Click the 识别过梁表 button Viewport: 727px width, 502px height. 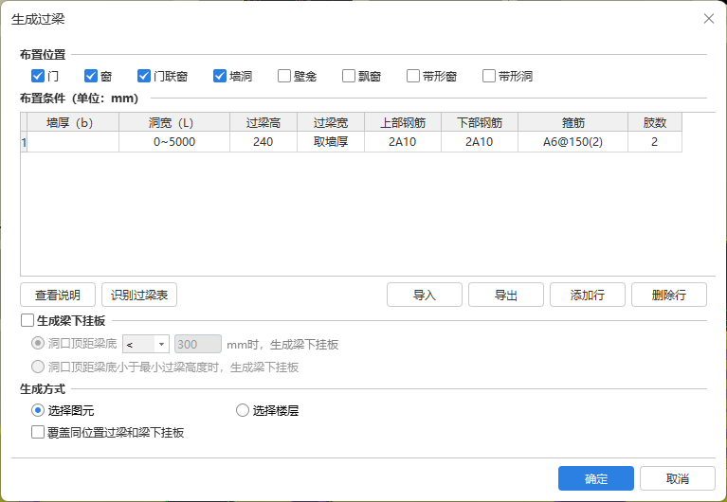[139, 295]
